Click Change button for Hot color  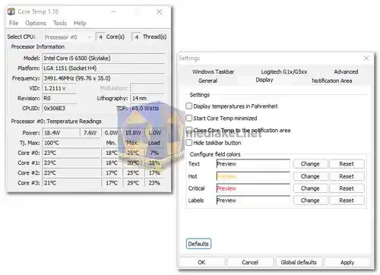pyautogui.click(x=310, y=176)
